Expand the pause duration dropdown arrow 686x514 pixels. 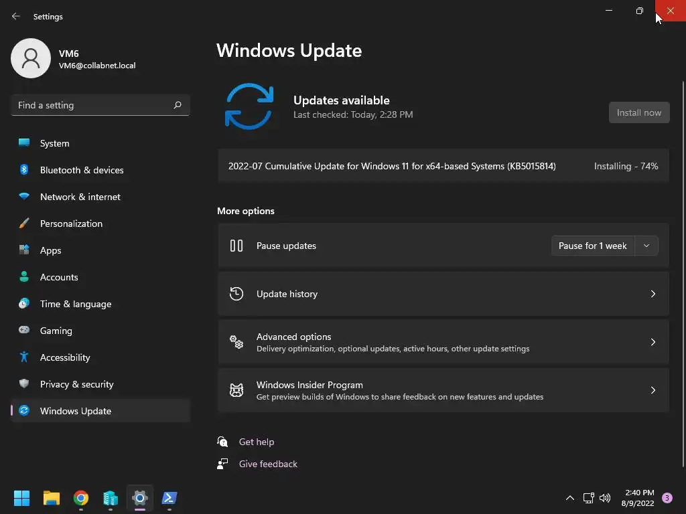click(x=646, y=246)
